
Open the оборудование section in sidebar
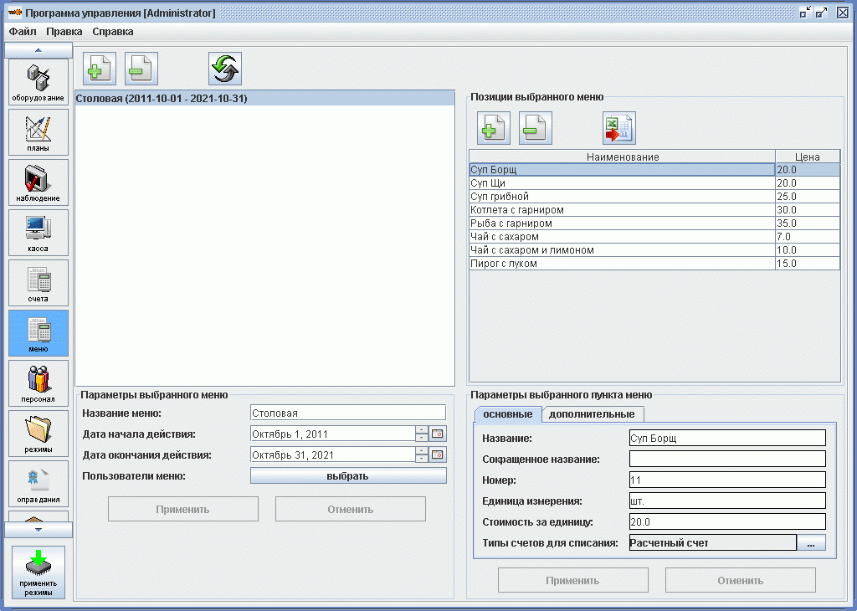pyautogui.click(x=38, y=82)
